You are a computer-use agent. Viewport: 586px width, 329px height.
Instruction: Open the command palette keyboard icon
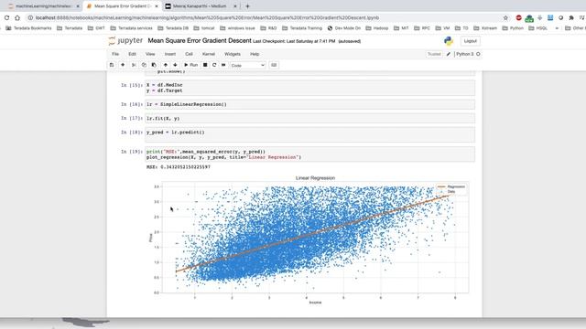point(274,65)
